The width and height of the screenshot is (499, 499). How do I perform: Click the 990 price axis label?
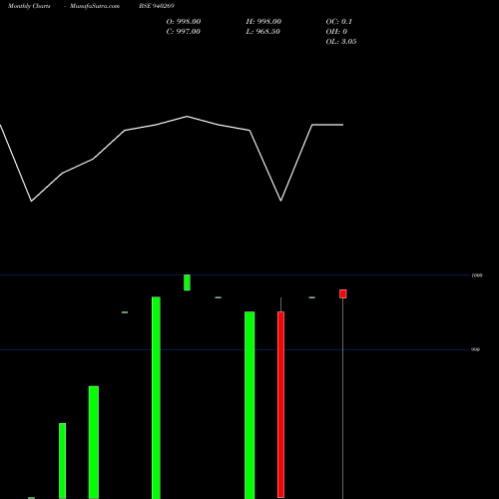pos(476,349)
